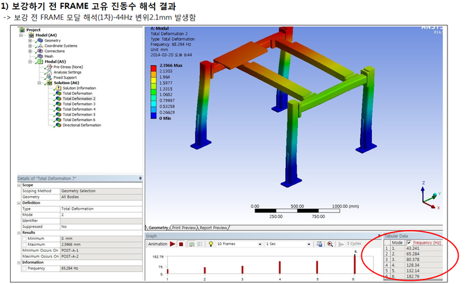Click the yellow 1.864 legend band

(153, 80)
